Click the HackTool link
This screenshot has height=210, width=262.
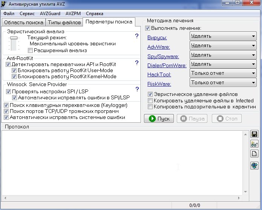[159, 74]
